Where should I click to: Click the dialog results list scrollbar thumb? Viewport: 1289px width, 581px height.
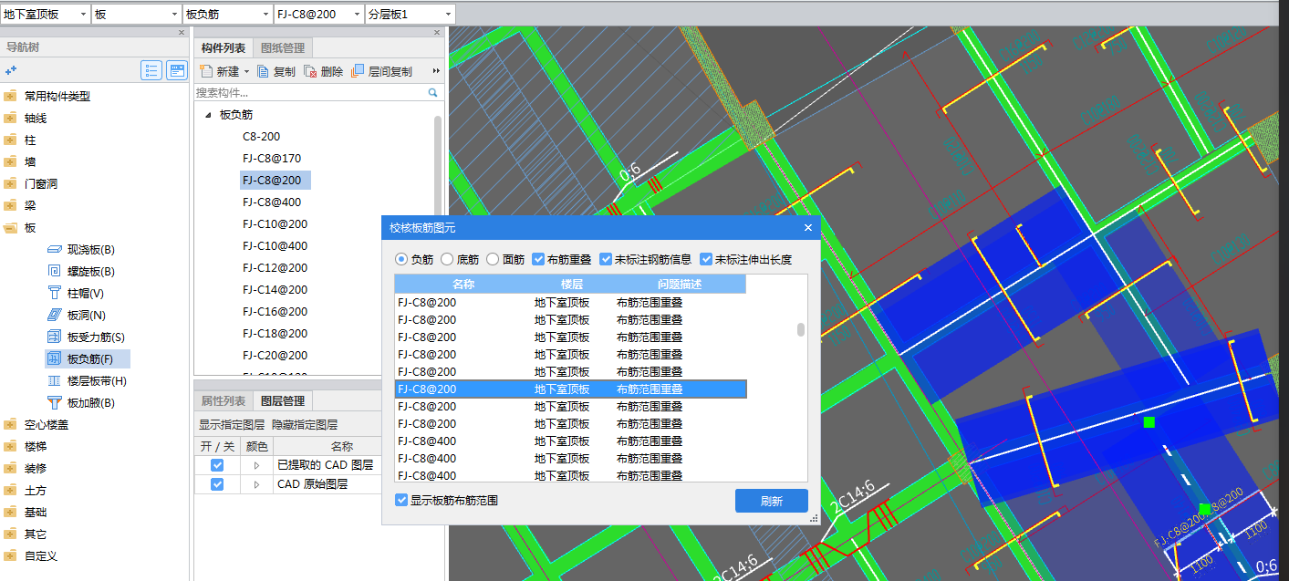(x=801, y=329)
